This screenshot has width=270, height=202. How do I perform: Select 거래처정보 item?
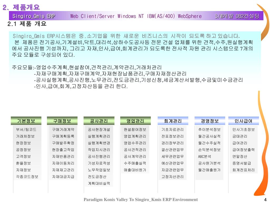25,136
